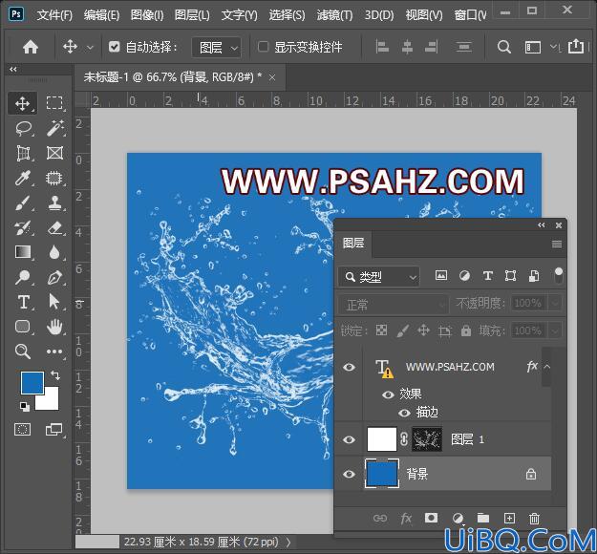Image resolution: width=597 pixels, height=554 pixels.
Task: Click the search magnifier in options bar
Action: tap(503, 47)
